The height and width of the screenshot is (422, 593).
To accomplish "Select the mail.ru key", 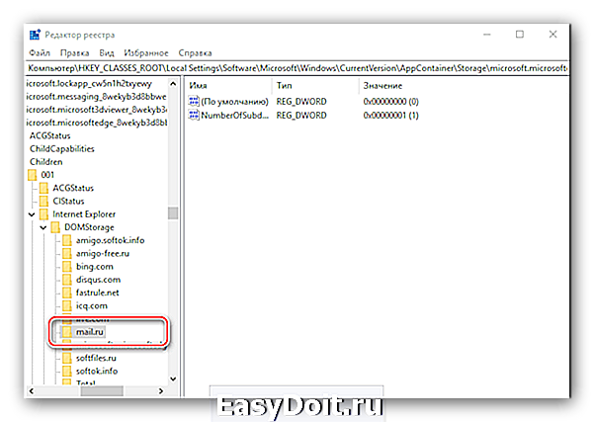I will point(90,332).
